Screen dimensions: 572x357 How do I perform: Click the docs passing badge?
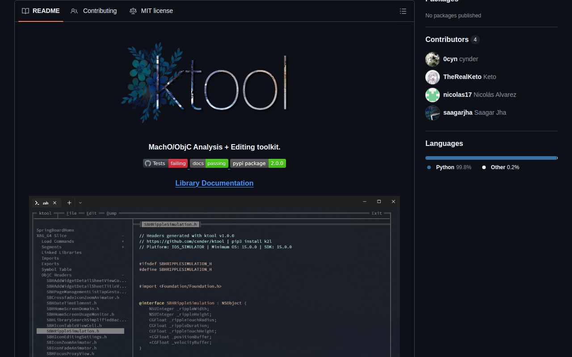[x=209, y=163]
